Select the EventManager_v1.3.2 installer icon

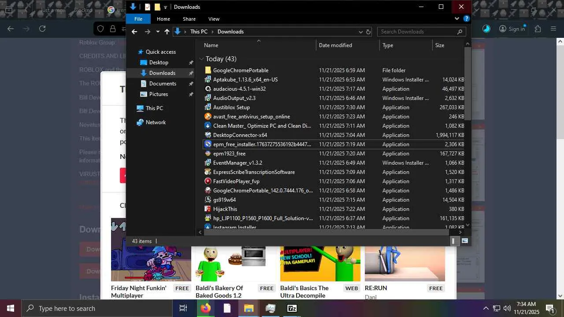208,163
